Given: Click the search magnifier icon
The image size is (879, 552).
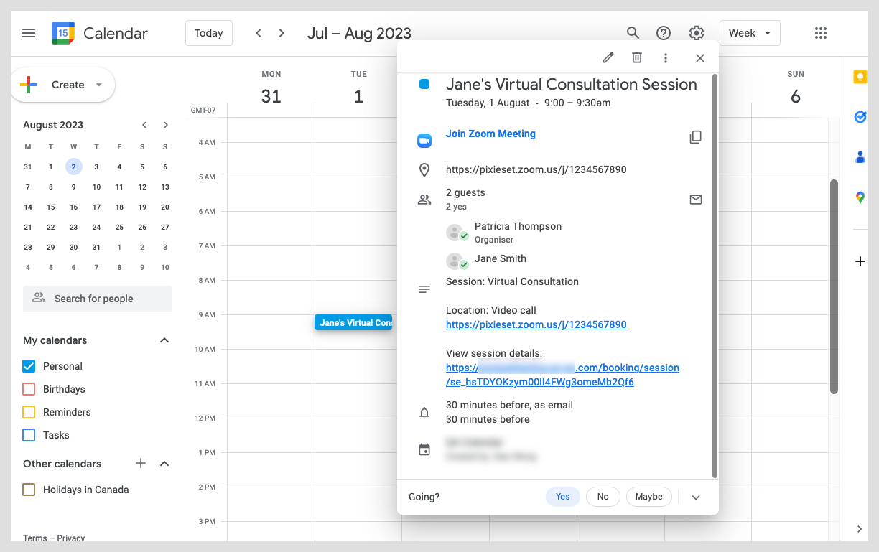Looking at the screenshot, I should coord(633,33).
